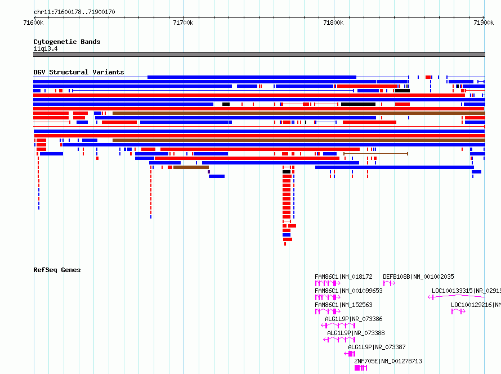This screenshot has height=374, width=501.
Task: Open the ALG1L9P|NR_073387 transcript label
Action: click(377, 347)
